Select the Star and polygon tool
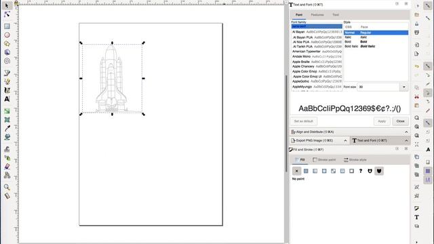 coord(7,43)
